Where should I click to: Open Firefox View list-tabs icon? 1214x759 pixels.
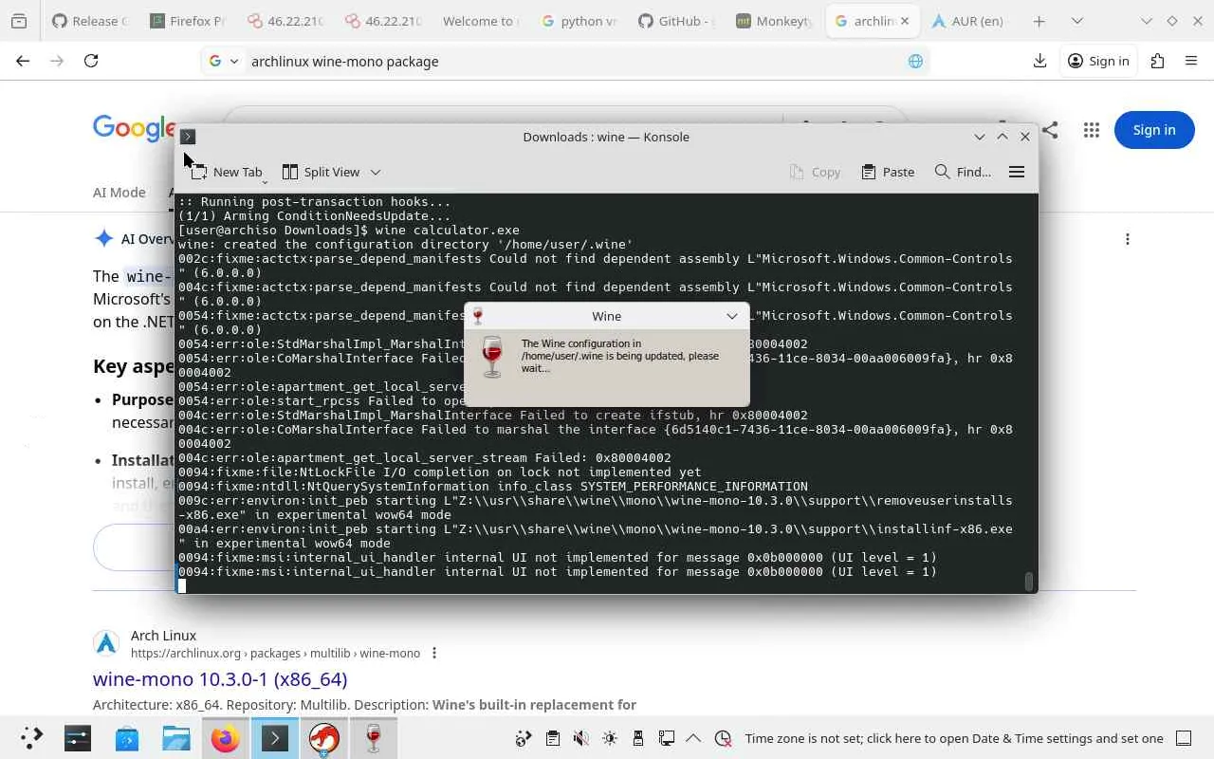point(19,21)
